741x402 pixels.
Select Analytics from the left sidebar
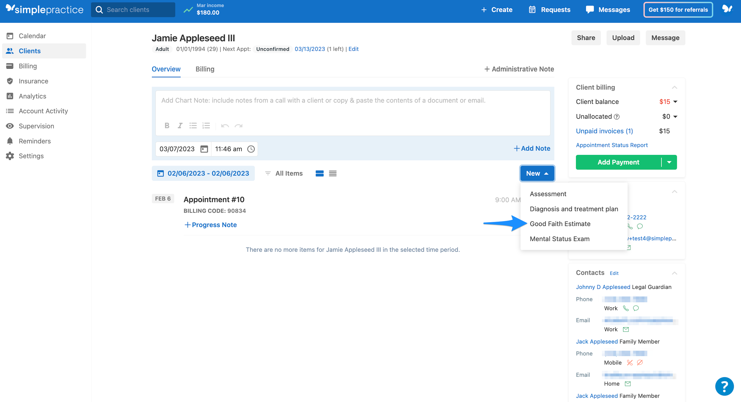(x=32, y=96)
